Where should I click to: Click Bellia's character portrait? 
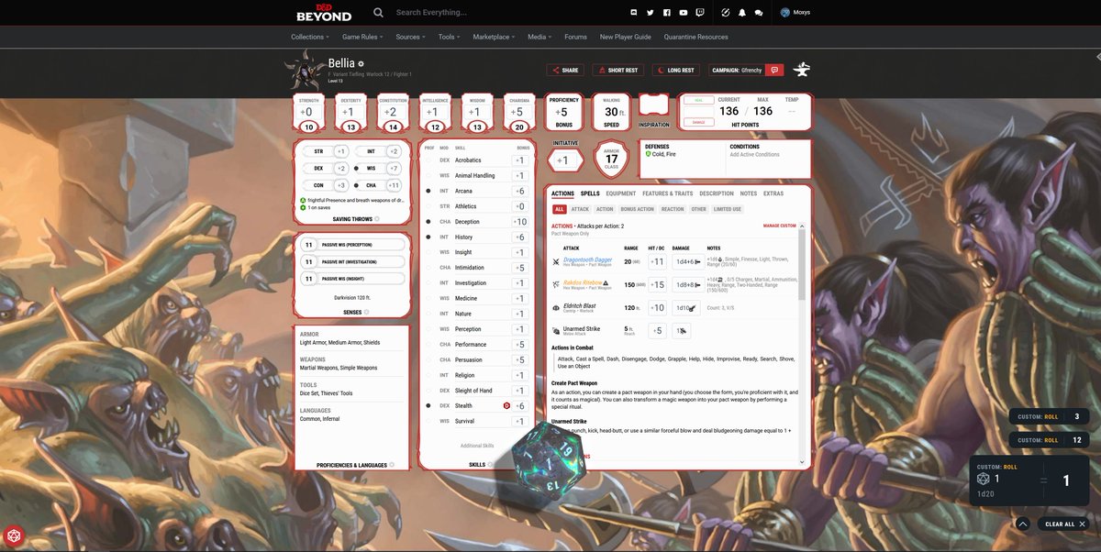coord(304,71)
